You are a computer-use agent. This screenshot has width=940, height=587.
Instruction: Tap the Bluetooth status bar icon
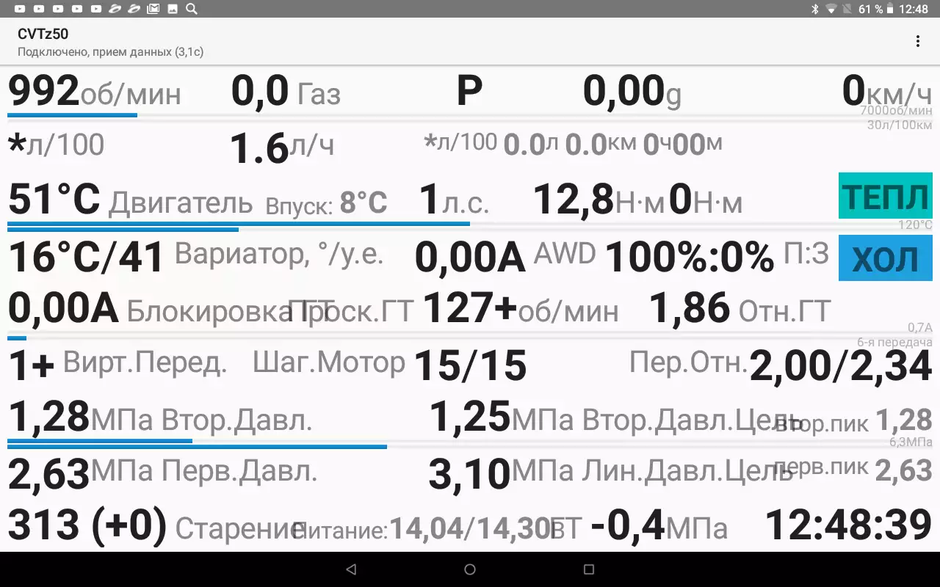click(814, 9)
